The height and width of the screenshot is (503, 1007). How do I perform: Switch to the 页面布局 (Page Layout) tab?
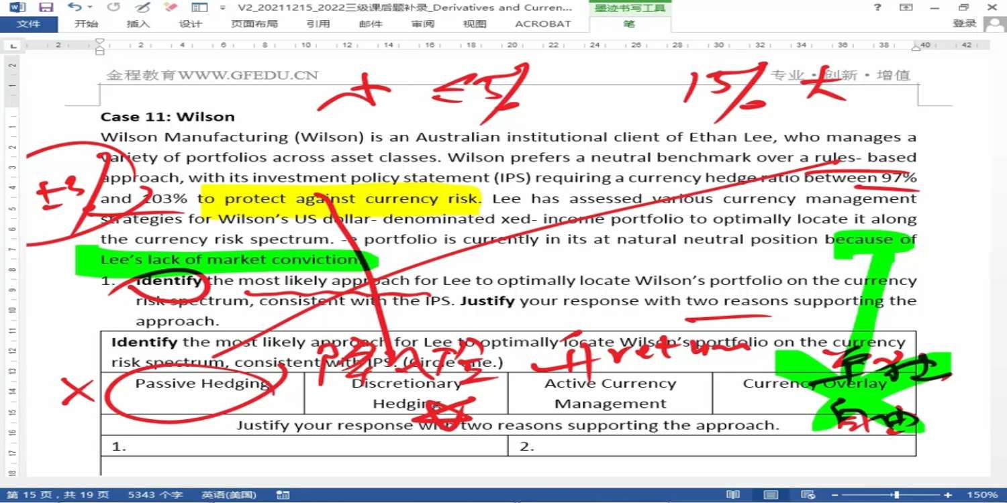[254, 24]
